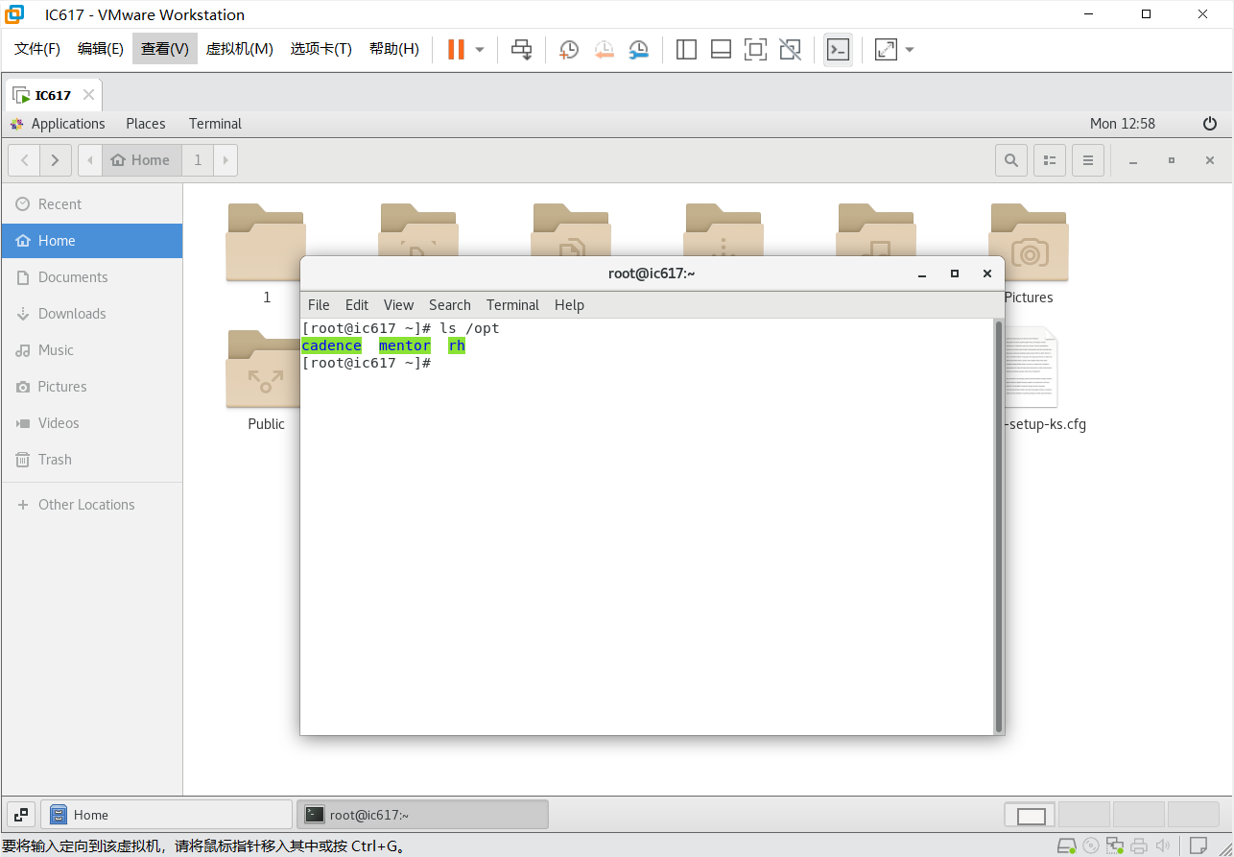Switch to Home window in taskbar
Viewport: 1234px width, 857px height.
166,815
